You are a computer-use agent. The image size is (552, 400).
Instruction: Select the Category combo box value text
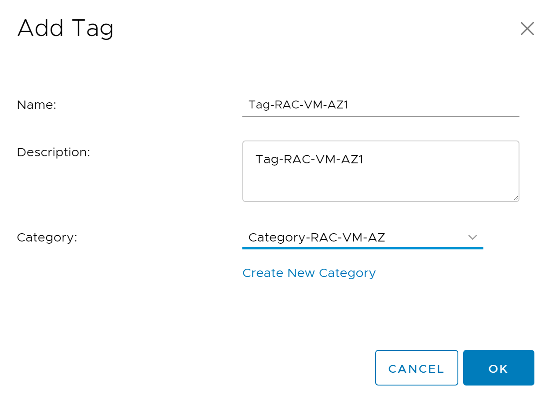pos(317,238)
